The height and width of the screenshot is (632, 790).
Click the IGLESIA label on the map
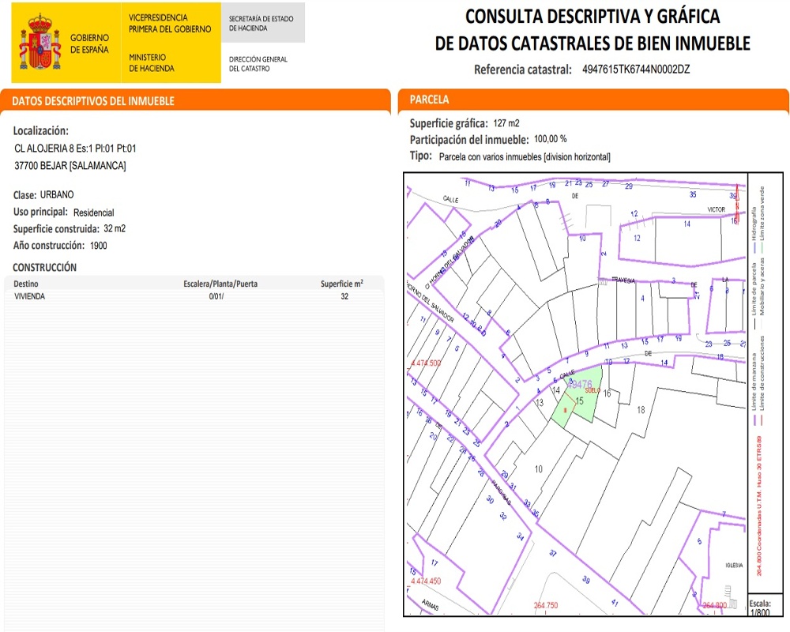click(732, 565)
